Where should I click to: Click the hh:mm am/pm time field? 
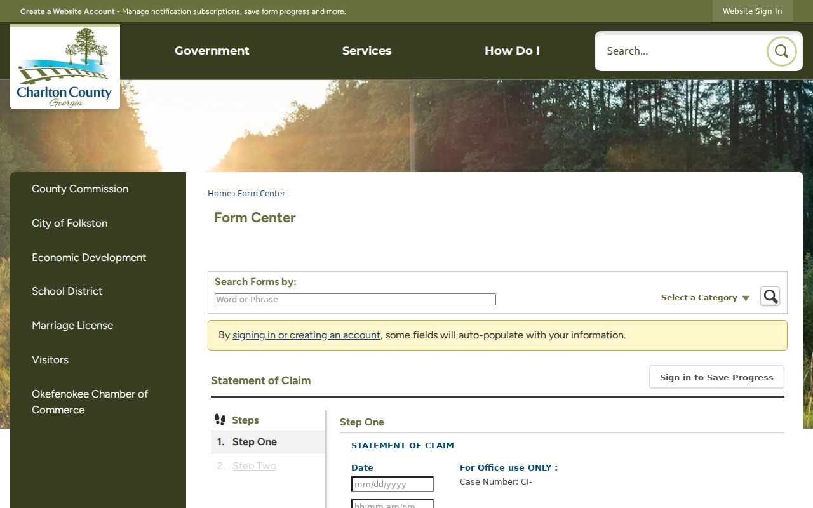(x=393, y=504)
